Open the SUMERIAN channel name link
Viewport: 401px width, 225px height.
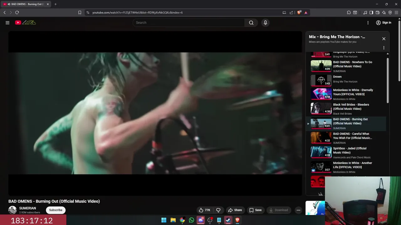[28, 208]
